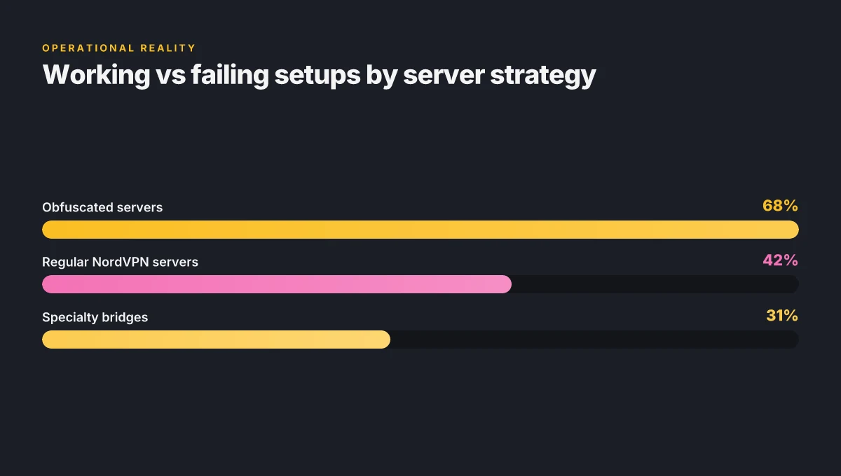Click the OPERATIONAL REALITY eyebrow heading

[119, 48]
